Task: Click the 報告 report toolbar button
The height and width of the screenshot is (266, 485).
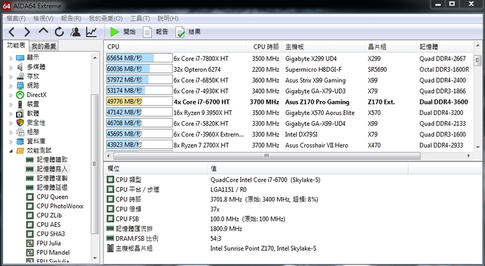Action: [x=156, y=32]
